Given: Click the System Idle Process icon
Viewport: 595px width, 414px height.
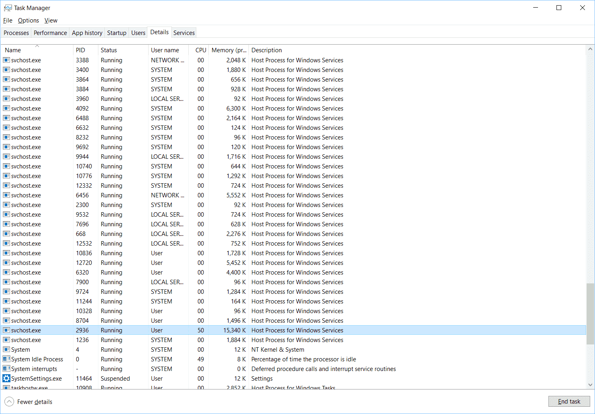Looking at the screenshot, I should pyautogui.click(x=6, y=359).
